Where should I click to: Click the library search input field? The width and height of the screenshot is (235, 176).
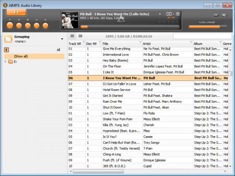[202, 36]
